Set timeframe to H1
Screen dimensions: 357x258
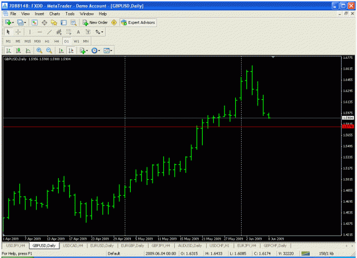[x=47, y=42]
